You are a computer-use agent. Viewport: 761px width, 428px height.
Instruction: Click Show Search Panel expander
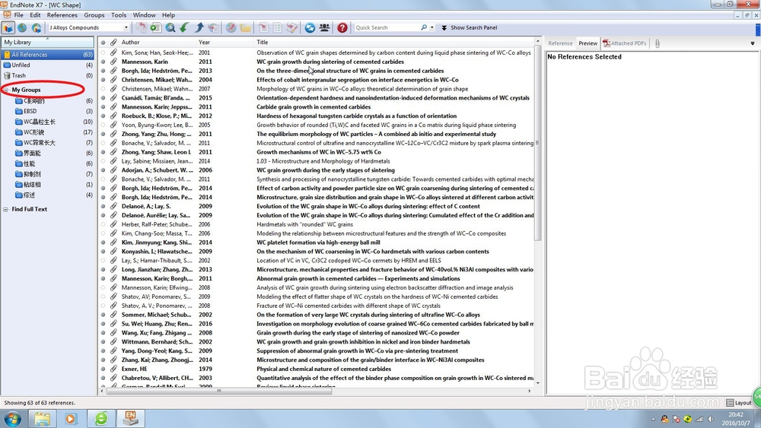coord(469,27)
